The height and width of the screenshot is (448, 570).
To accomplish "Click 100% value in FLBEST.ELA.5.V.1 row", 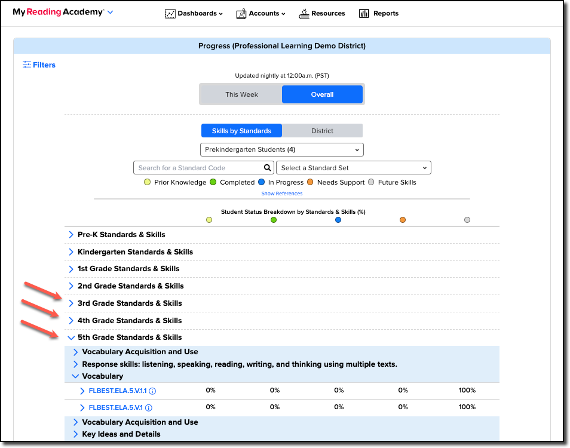I will [467, 407].
